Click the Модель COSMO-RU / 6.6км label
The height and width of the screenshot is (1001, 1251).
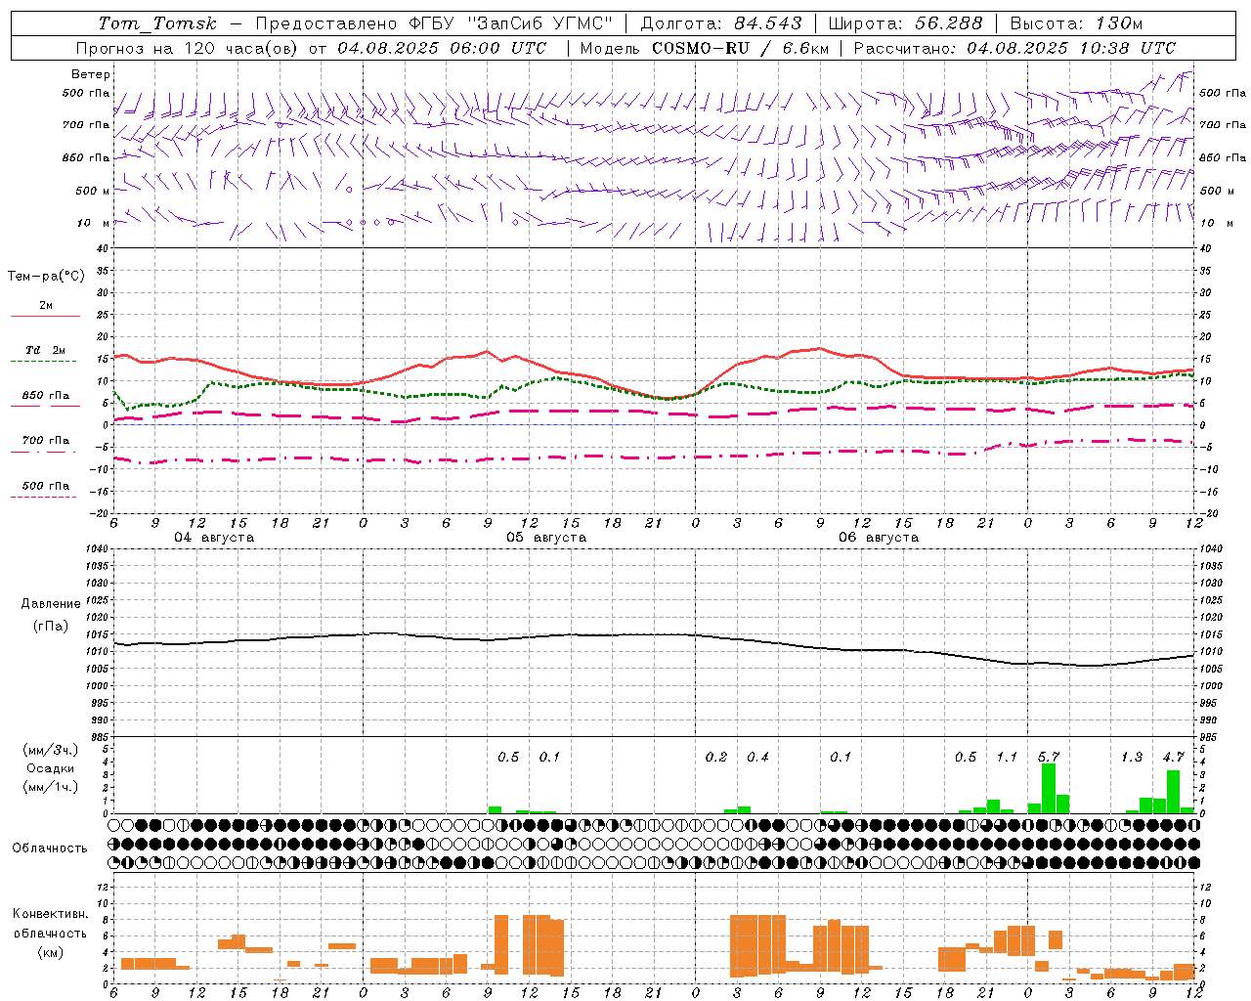pos(704,48)
